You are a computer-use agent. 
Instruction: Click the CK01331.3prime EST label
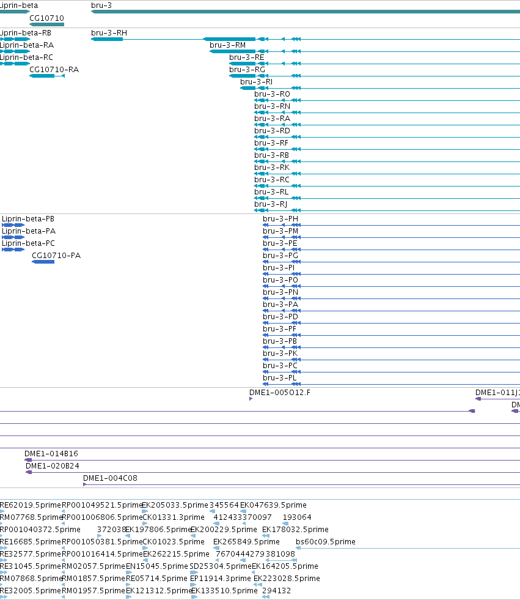174,517
